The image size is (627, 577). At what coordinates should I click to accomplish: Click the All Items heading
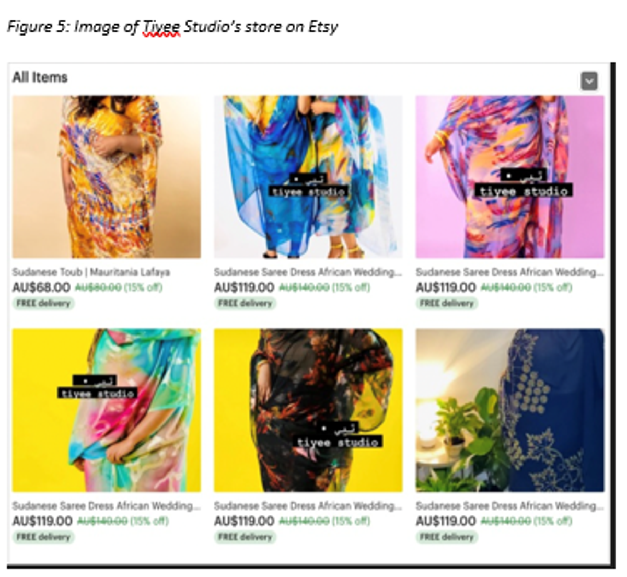pyautogui.click(x=40, y=77)
